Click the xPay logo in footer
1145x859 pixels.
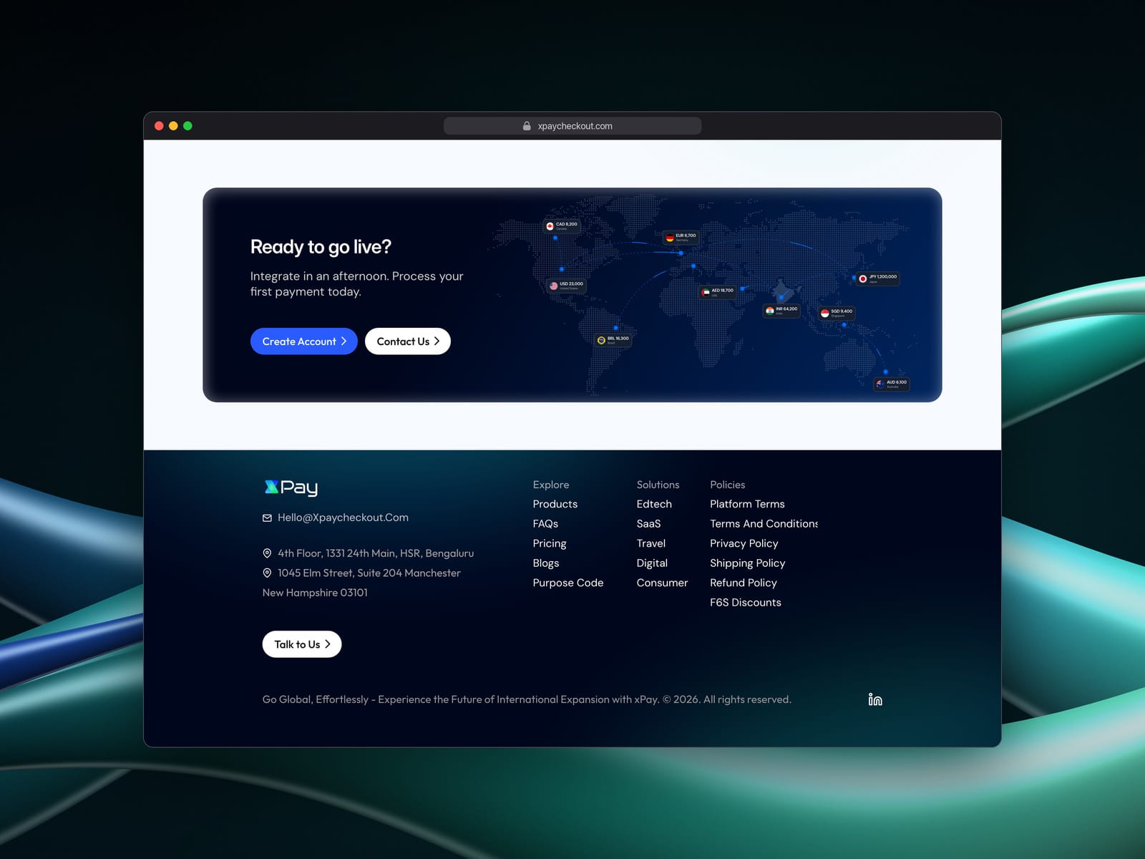pyautogui.click(x=291, y=487)
